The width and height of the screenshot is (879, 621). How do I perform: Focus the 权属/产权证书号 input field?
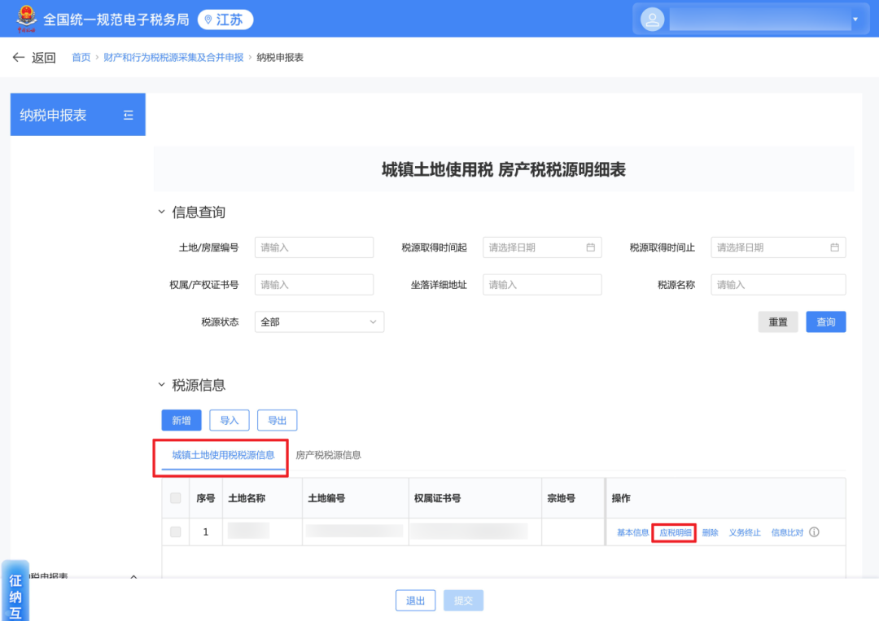click(314, 285)
